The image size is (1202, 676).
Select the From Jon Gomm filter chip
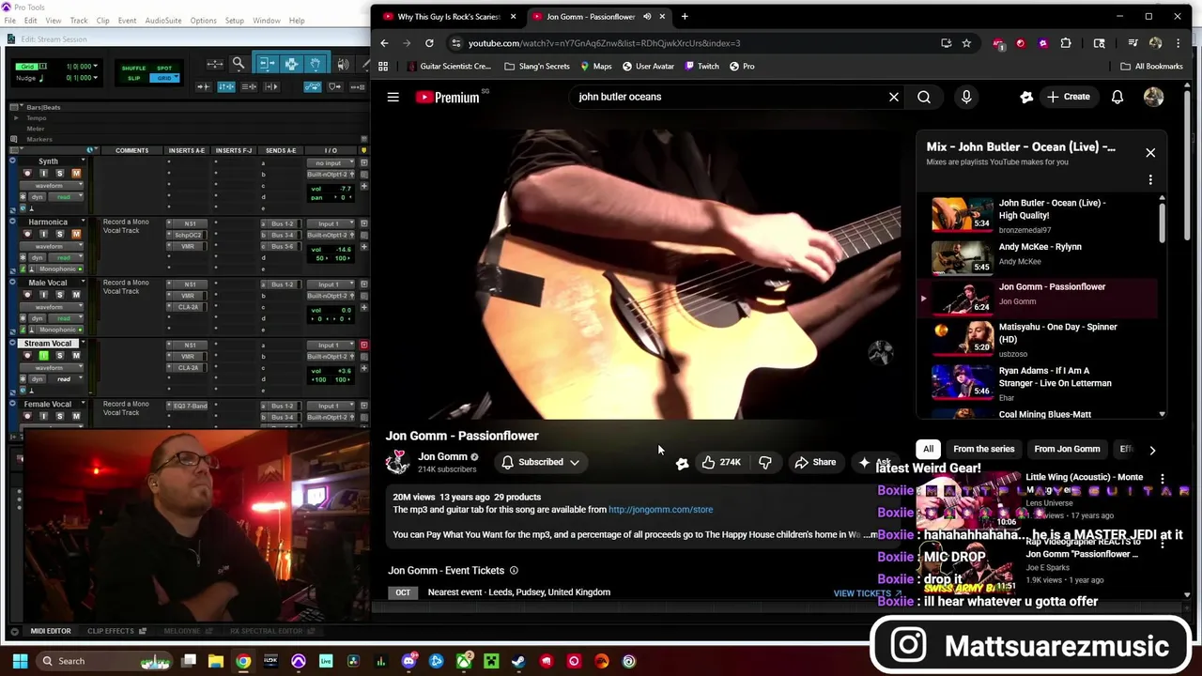pos(1067,450)
